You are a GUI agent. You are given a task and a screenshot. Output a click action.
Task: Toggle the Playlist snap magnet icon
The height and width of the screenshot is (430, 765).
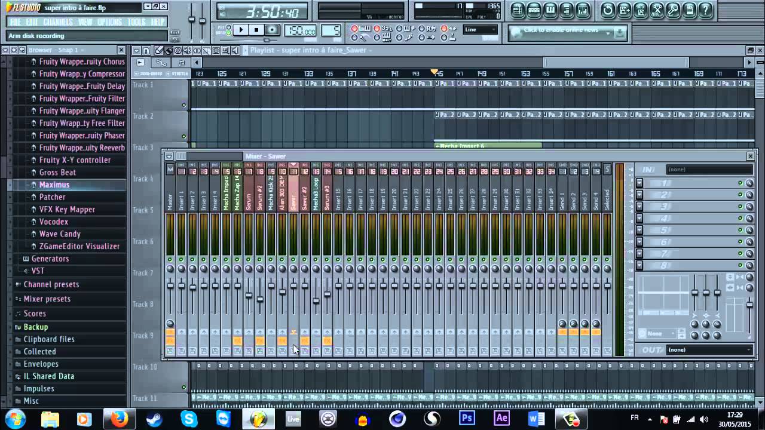click(x=146, y=51)
